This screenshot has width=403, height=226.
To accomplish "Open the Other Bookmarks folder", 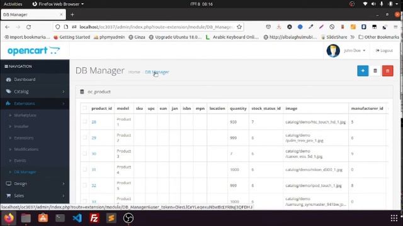I will (x=379, y=37).
